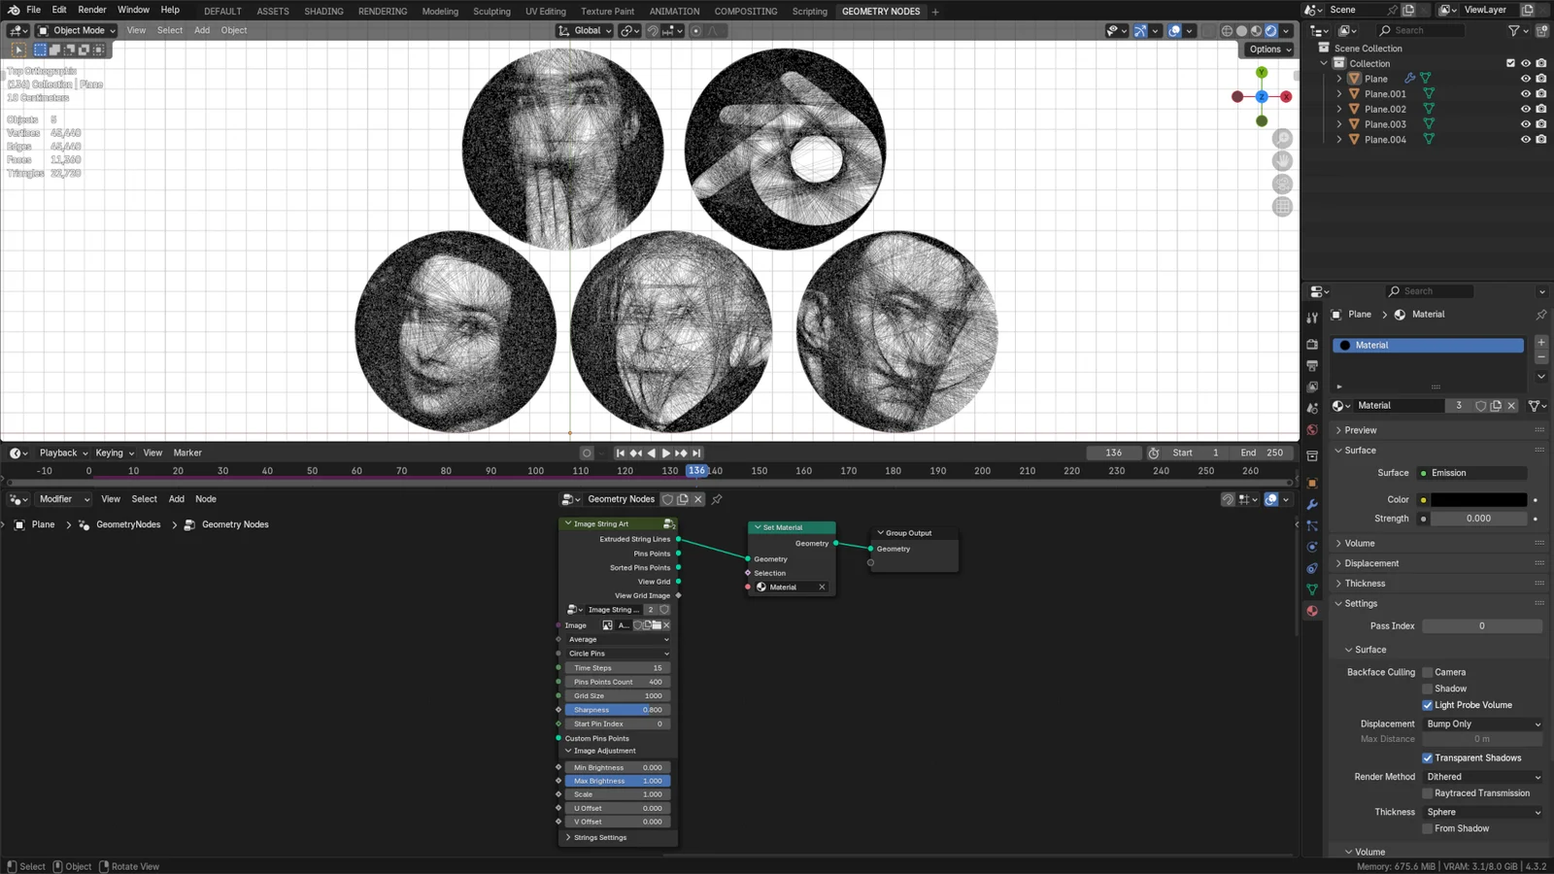This screenshot has height=874, width=1554.
Task: Click the Blender logo icon
Action: click(14, 10)
